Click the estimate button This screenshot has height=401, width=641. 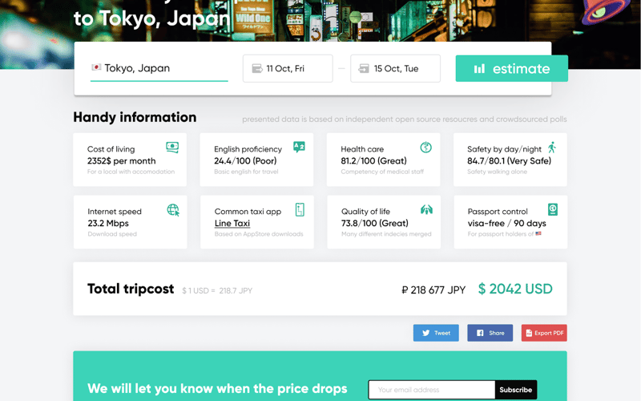coord(512,68)
